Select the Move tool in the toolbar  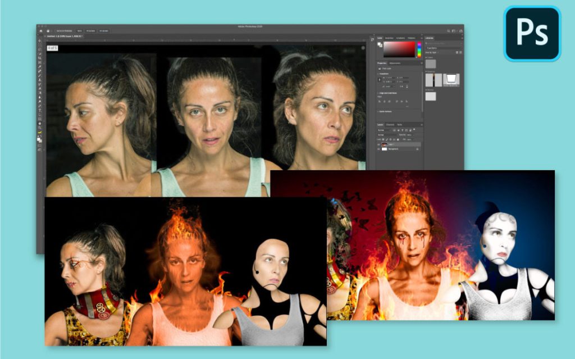(x=40, y=42)
